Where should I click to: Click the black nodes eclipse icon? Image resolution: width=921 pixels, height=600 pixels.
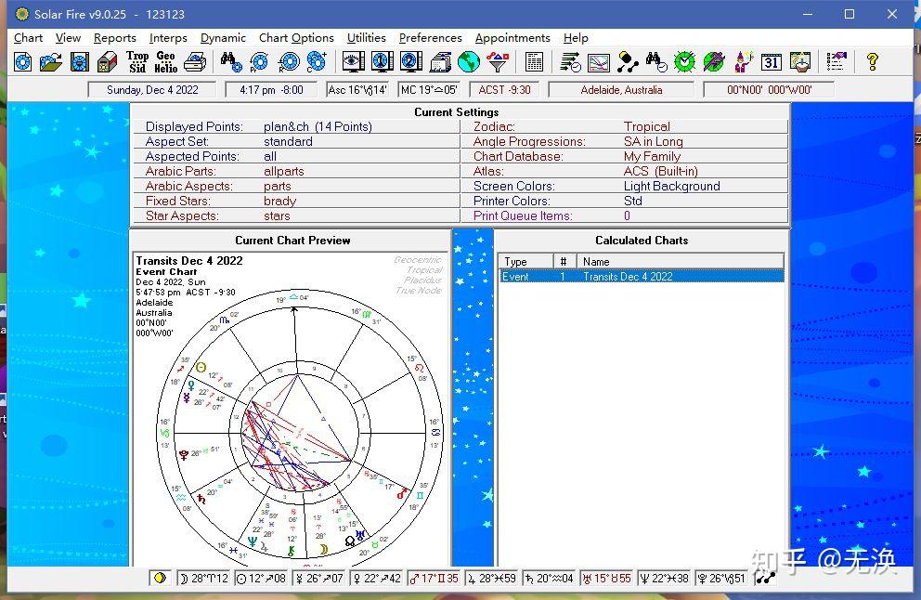628,61
